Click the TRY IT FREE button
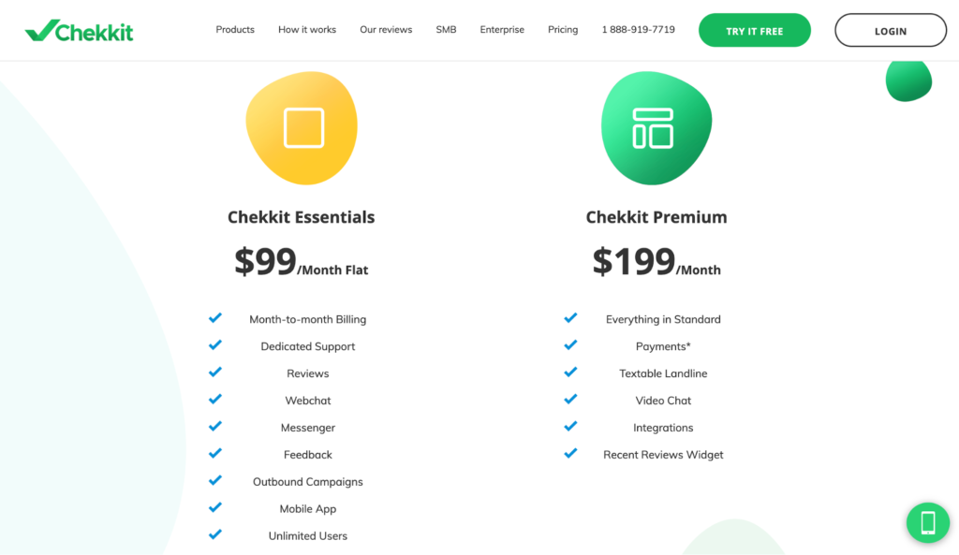 pyautogui.click(x=755, y=30)
